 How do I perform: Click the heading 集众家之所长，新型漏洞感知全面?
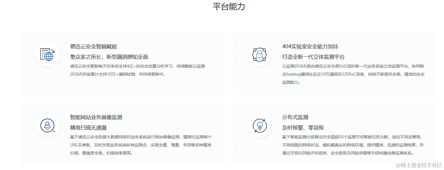(x=109, y=57)
